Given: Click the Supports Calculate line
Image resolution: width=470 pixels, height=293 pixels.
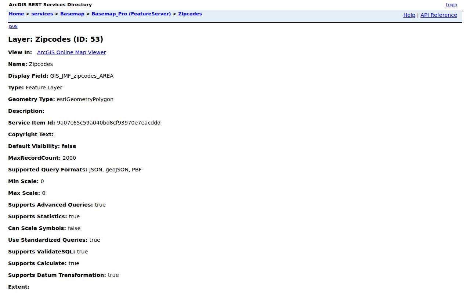Looking at the screenshot, I should coord(44,263).
